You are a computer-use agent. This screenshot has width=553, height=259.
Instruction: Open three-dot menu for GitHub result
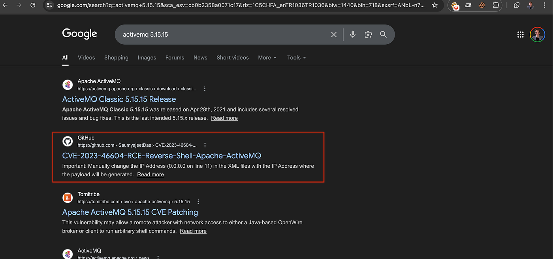[x=205, y=145]
